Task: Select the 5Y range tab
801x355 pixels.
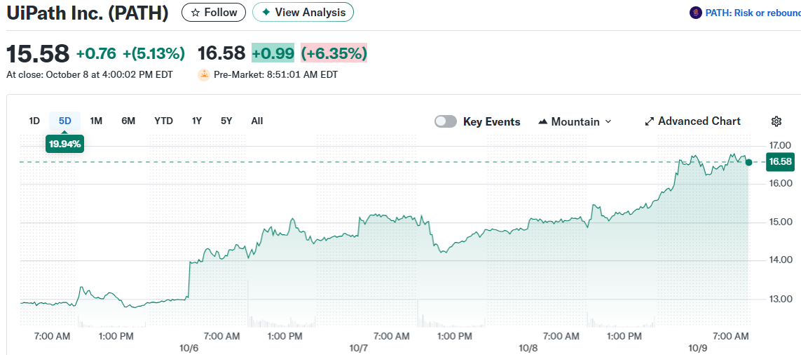Action: pos(226,121)
